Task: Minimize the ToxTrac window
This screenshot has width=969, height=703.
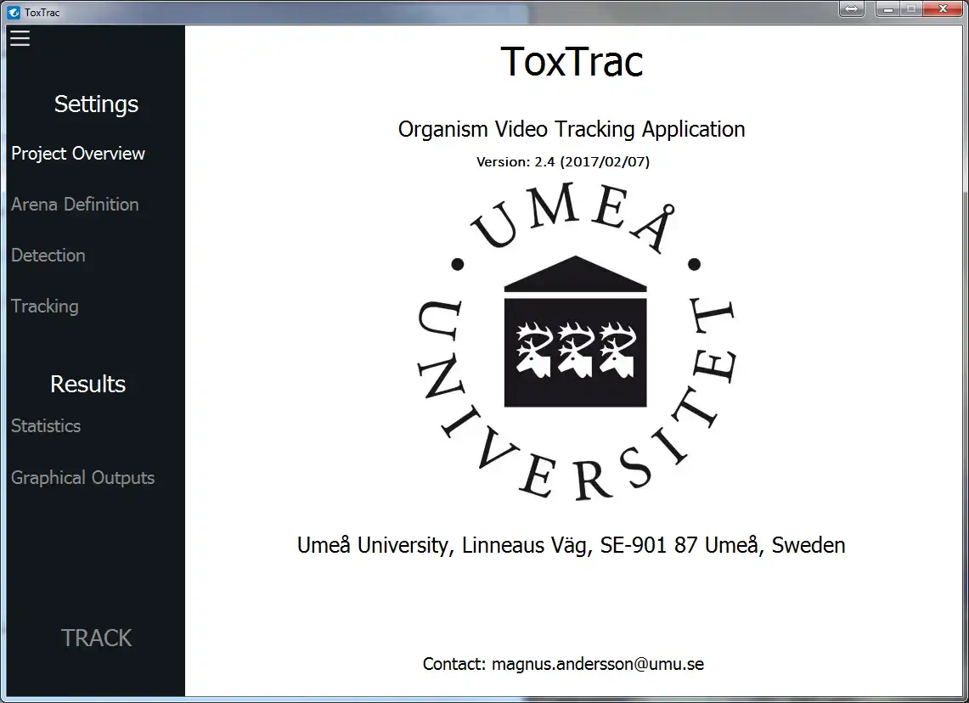Action: click(x=887, y=8)
